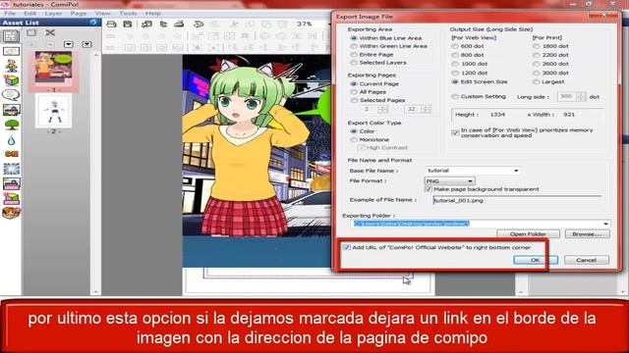Click the blue help icon on Asset List header
The width and height of the screenshot is (629, 353).
coord(94,23)
